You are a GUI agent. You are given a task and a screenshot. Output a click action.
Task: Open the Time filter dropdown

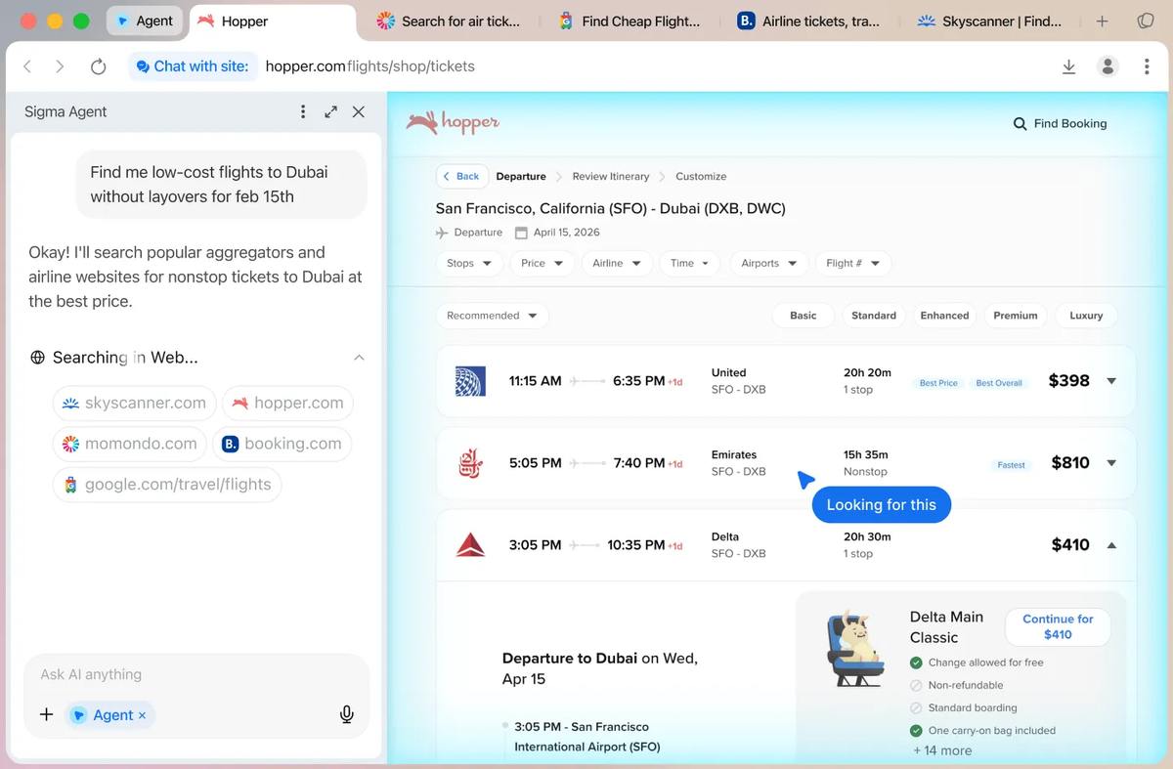point(691,263)
